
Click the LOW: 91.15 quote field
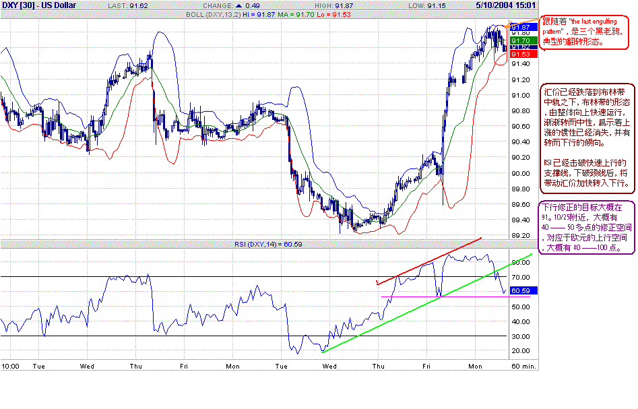pyautogui.click(x=427, y=5)
